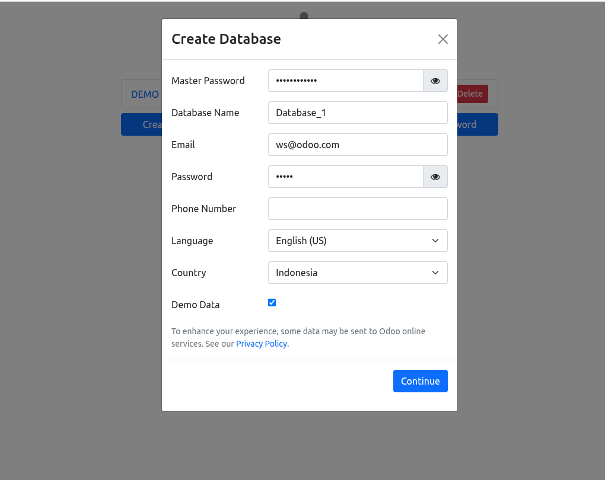Show the user Password via eye icon
The image size is (605, 480).
[435, 177]
